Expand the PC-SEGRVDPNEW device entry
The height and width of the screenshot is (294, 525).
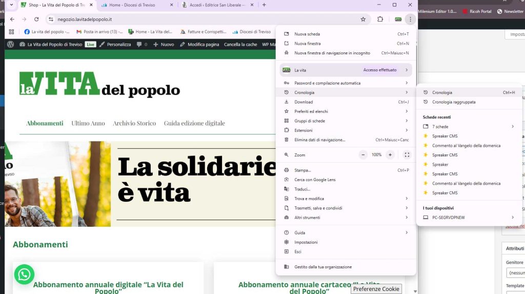click(513, 218)
